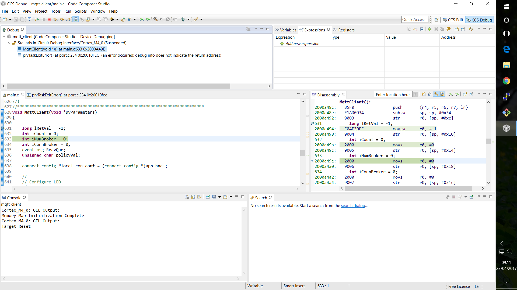
Task: Open the Debug view menu chevron
Action: pyautogui.click(x=256, y=29)
